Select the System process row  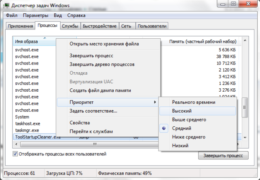pos(22,117)
